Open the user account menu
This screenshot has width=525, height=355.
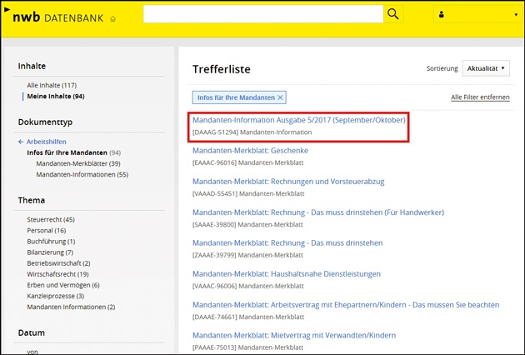point(477,15)
